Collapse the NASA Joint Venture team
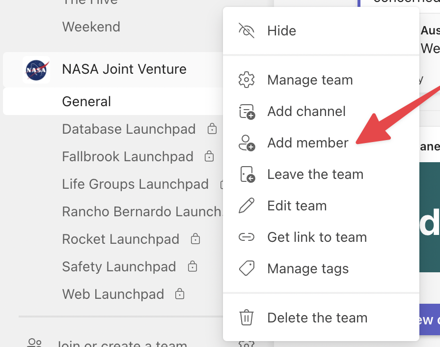This screenshot has height=347, width=440. tap(124, 69)
